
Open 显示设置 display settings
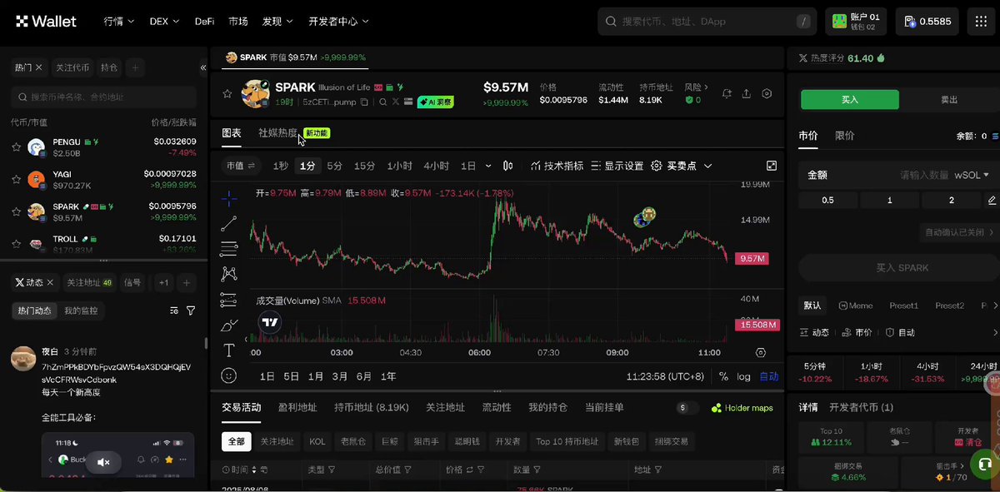[x=617, y=166]
